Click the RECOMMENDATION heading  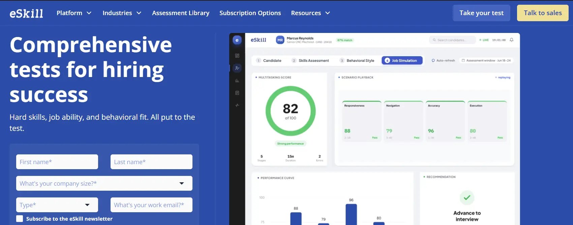point(441,177)
